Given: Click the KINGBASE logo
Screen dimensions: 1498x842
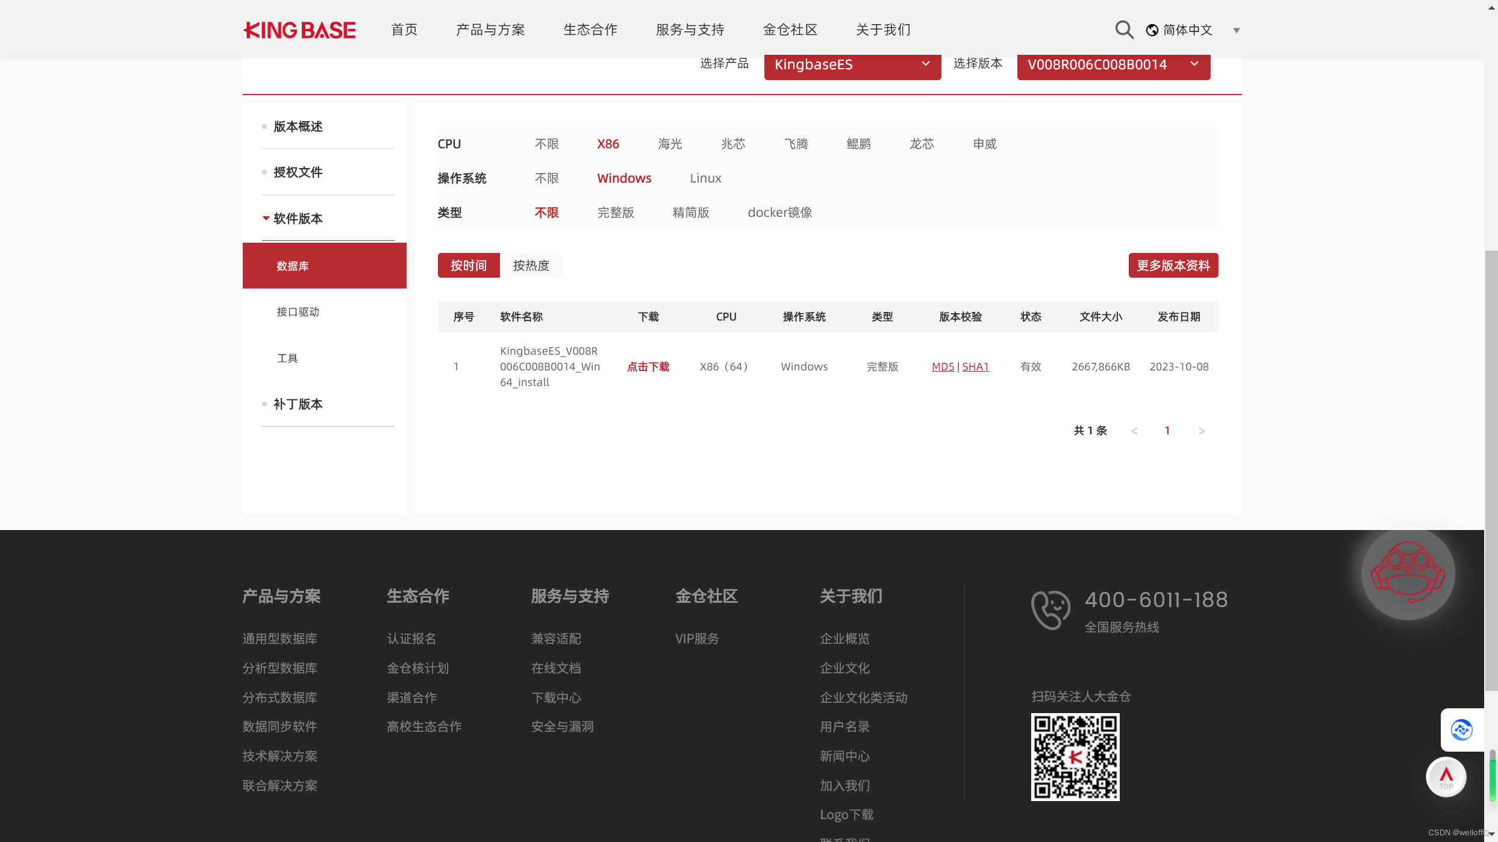Looking at the screenshot, I should pos(299,30).
